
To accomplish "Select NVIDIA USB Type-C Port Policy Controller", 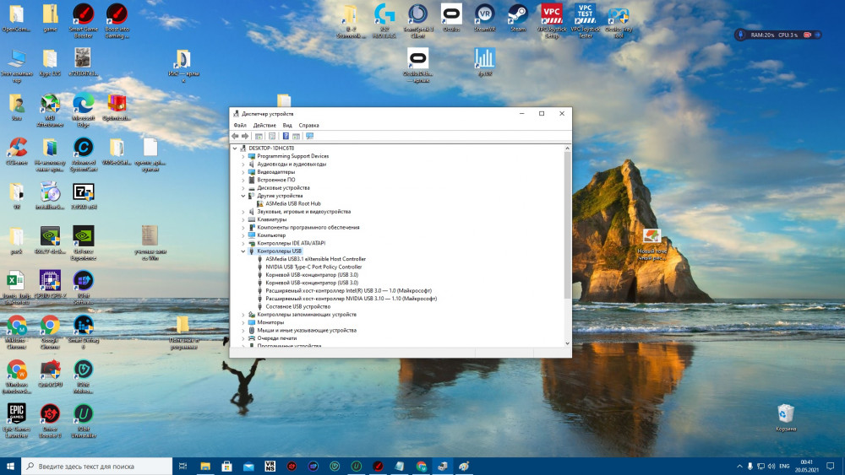I will pos(313,267).
